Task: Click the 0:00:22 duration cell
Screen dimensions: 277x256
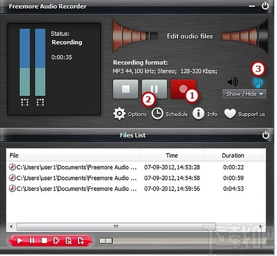Action: pyautogui.click(x=233, y=167)
